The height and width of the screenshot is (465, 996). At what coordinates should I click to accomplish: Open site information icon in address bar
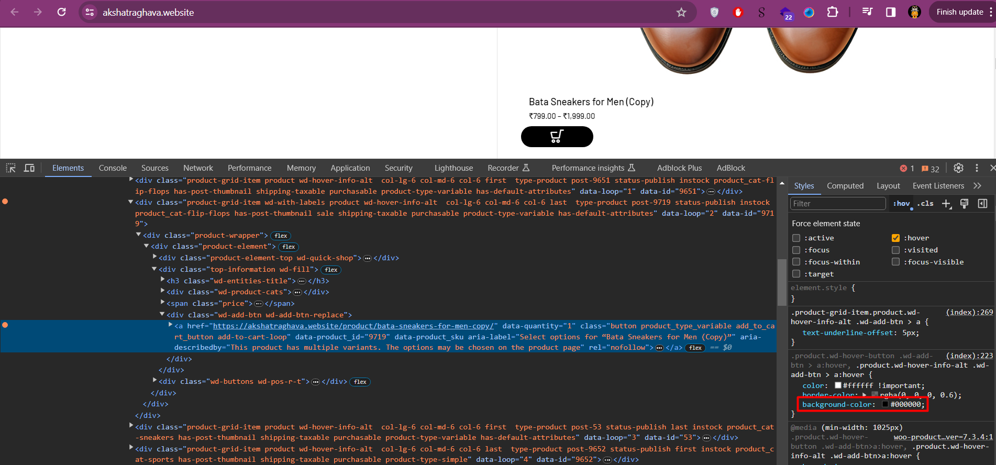(90, 12)
